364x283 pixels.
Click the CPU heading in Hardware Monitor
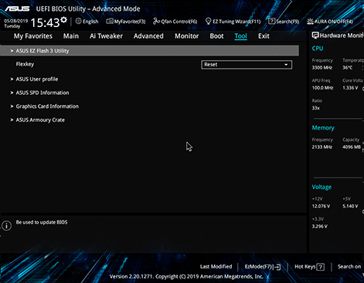318,49
